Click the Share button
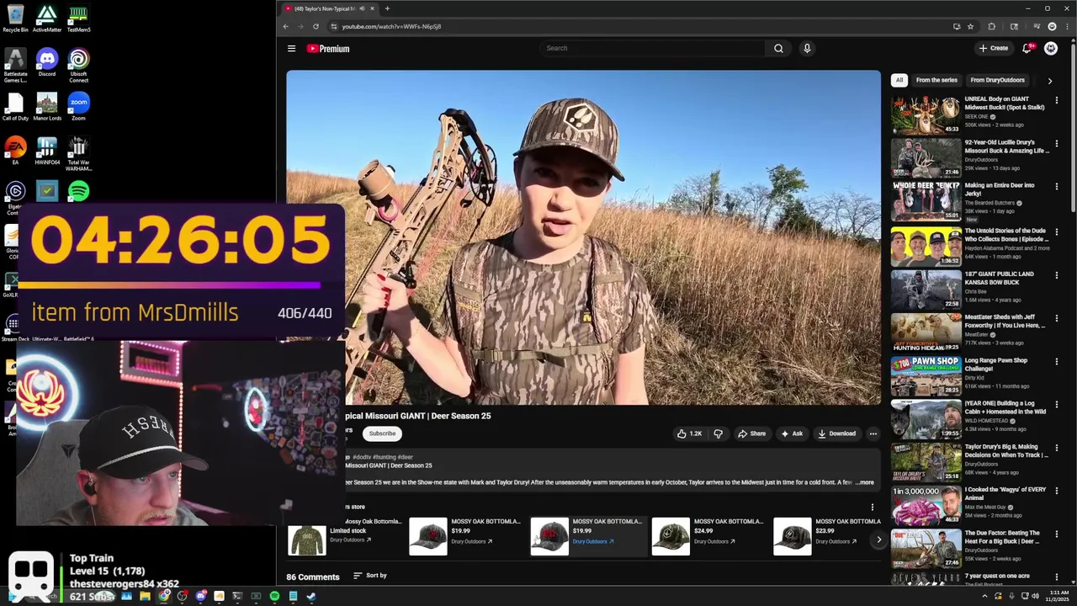The image size is (1077, 606). [751, 433]
